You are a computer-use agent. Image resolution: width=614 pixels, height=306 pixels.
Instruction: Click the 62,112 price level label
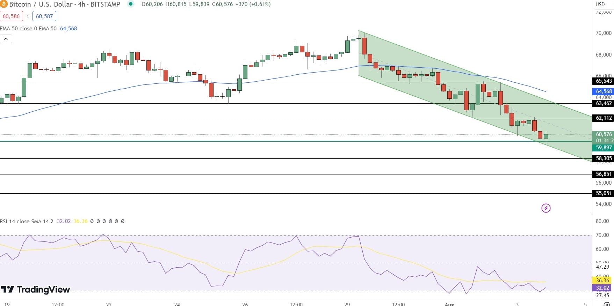coord(603,118)
